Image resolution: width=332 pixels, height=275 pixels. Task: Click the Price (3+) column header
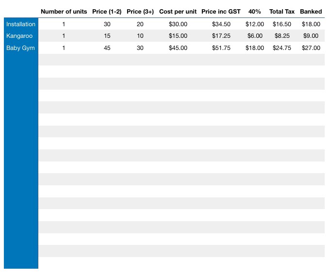point(140,12)
